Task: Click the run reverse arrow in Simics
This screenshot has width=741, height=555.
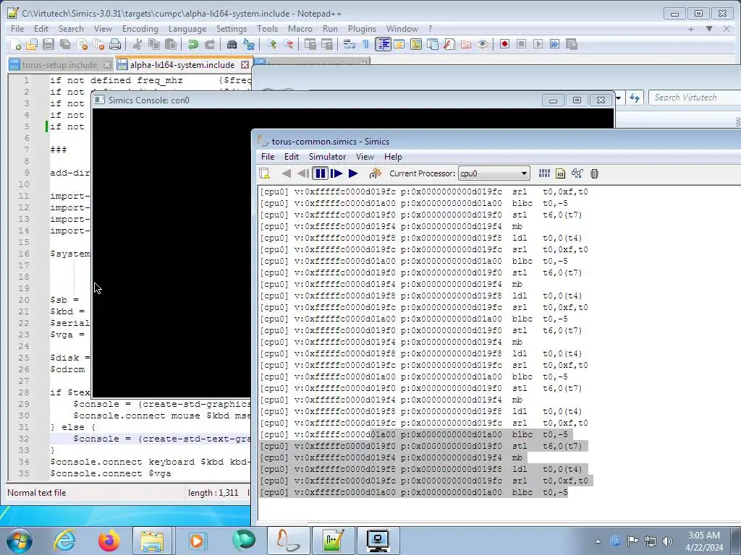Action: pos(287,173)
